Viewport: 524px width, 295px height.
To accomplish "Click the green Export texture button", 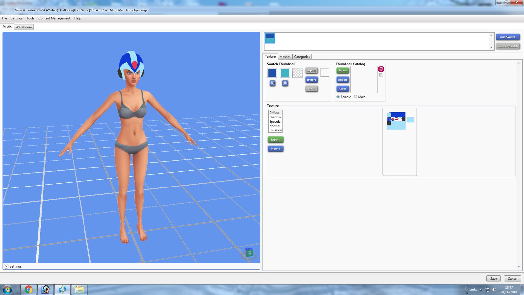I will click(x=275, y=140).
